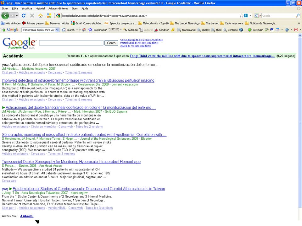302x226 pixels.
Task: Bookmark this page with the star icon
Action: [x=241, y=16]
